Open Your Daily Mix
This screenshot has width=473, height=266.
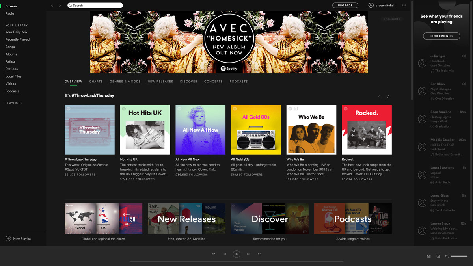tap(17, 32)
